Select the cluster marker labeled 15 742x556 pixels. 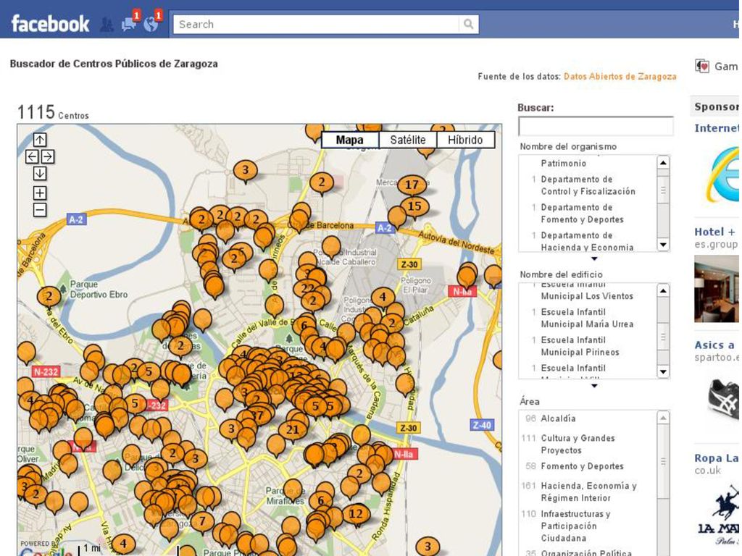tap(414, 208)
